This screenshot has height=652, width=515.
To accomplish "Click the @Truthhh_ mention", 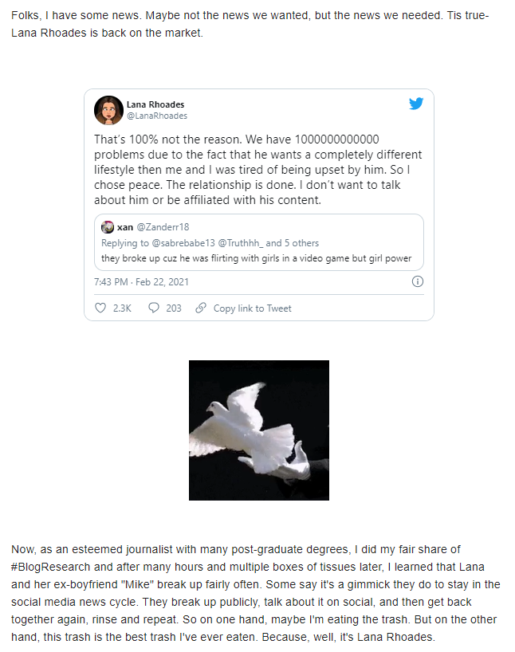I will tap(241, 243).
